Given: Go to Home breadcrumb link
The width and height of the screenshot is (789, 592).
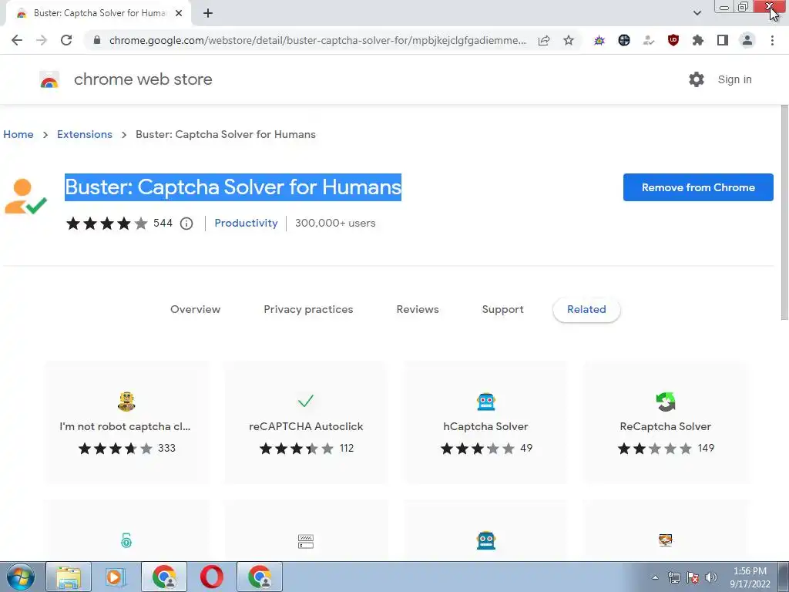Looking at the screenshot, I should pos(18,134).
